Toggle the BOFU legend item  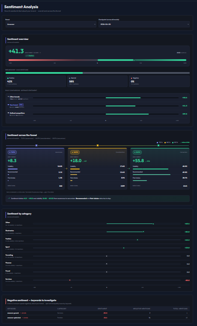175,142
